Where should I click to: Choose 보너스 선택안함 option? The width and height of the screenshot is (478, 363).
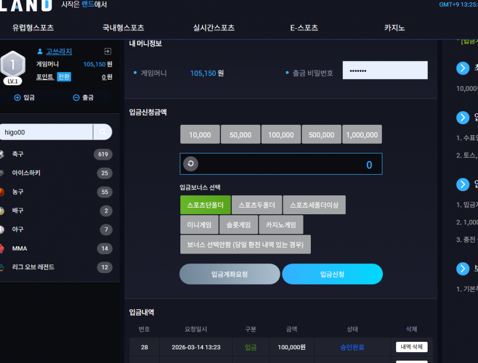tap(246, 244)
